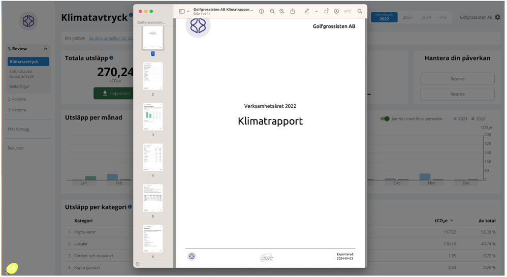Click the Atmoz logo in report footer
The image size is (507, 277).
tap(266, 258)
